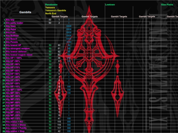Screen dimensions: 178x133
Task: Select the Ally:Fran gambit label
Action: click(11, 33)
